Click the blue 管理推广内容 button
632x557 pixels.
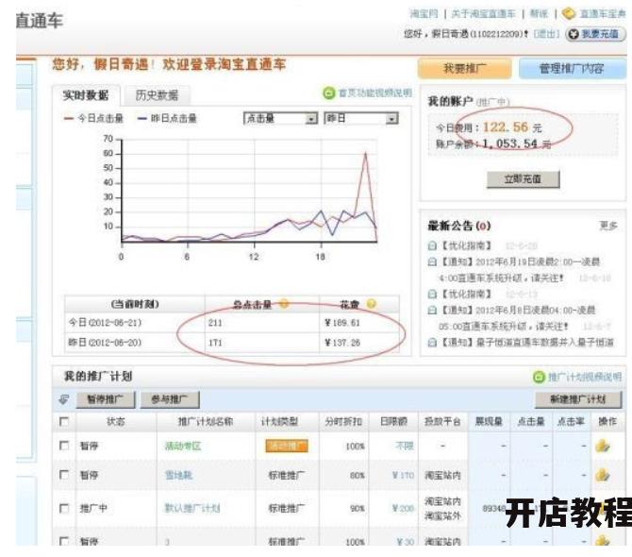(x=572, y=69)
